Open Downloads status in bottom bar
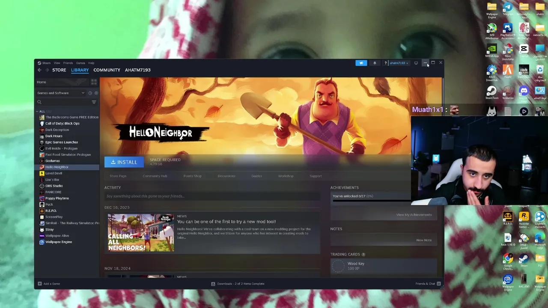The image size is (548, 308). point(238,284)
